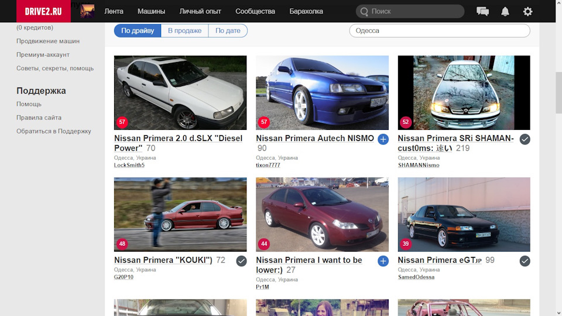Open Советы, секреты, помощь link
This screenshot has height=316, width=562.
pos(55,68)
